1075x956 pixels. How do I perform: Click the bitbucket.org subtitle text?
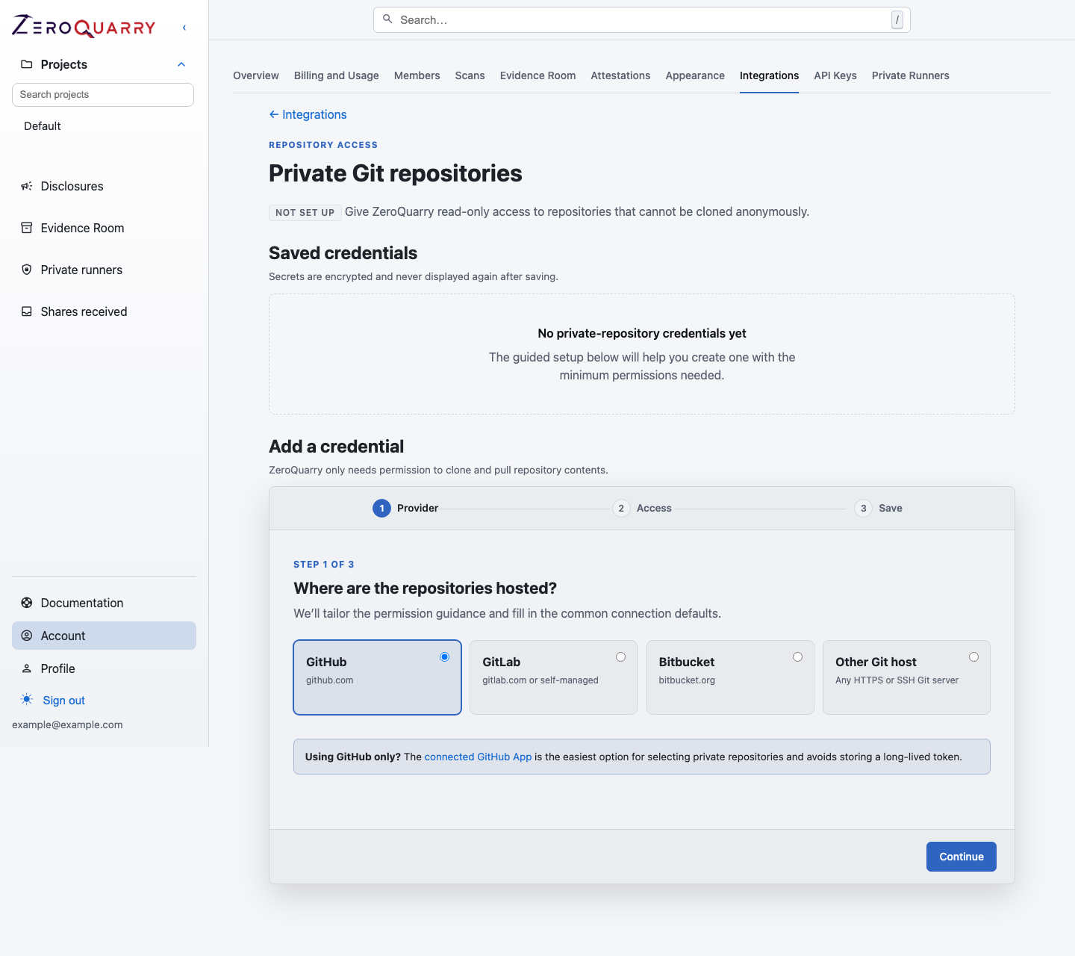tap(687, 680)
